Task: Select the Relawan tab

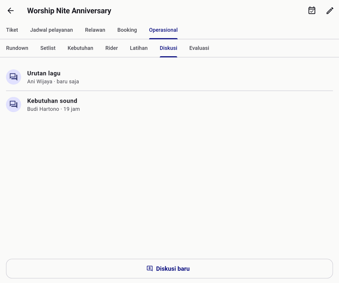Action: 95,30
